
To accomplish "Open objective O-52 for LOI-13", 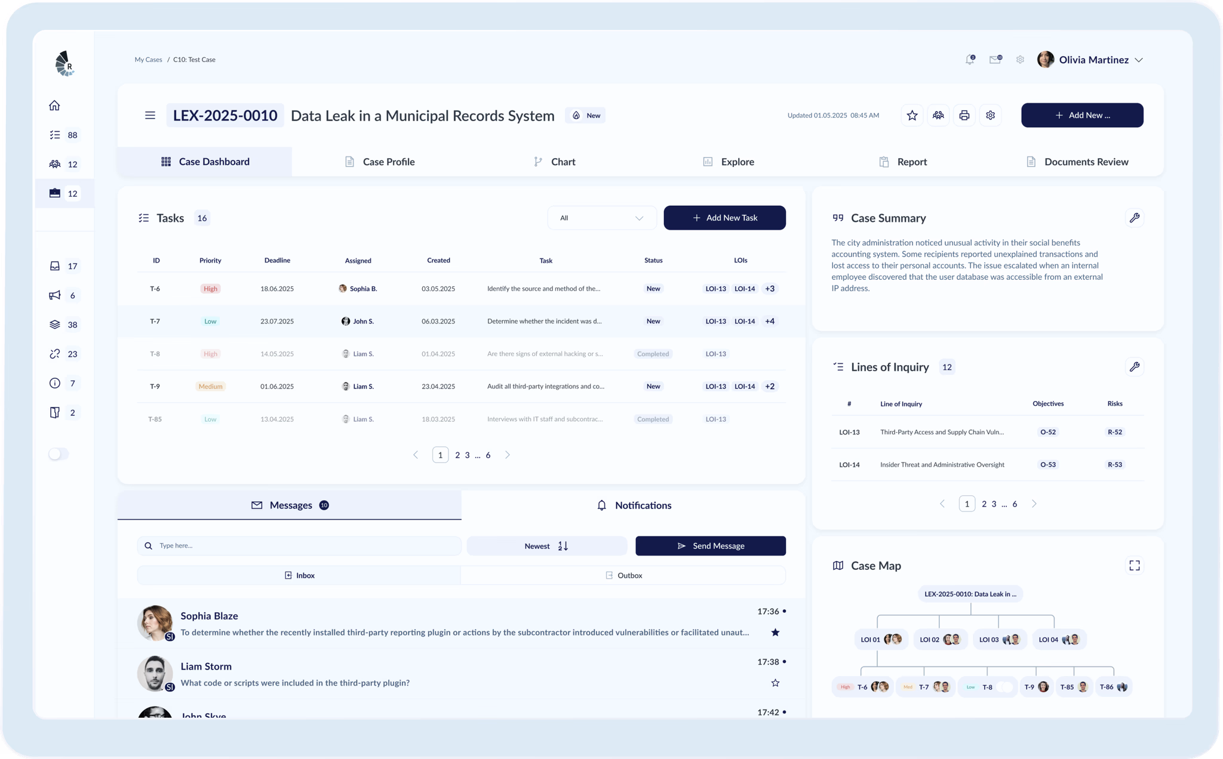I will pos(1048,432).
